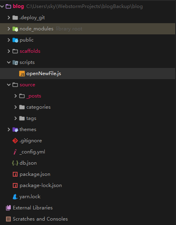The image size is (176, 225).
Task: Click the Scratches and Consoles icon
Action: pyautogui.click(x=8, y=219)
